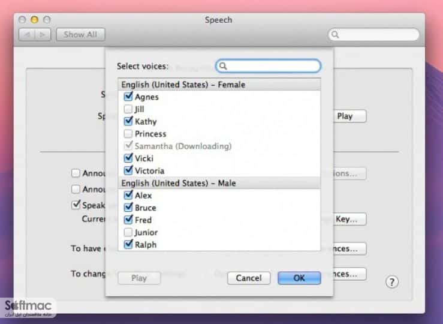Click the Select voices search field
This screenshot has width=443, height=324.
coord(268,66)
